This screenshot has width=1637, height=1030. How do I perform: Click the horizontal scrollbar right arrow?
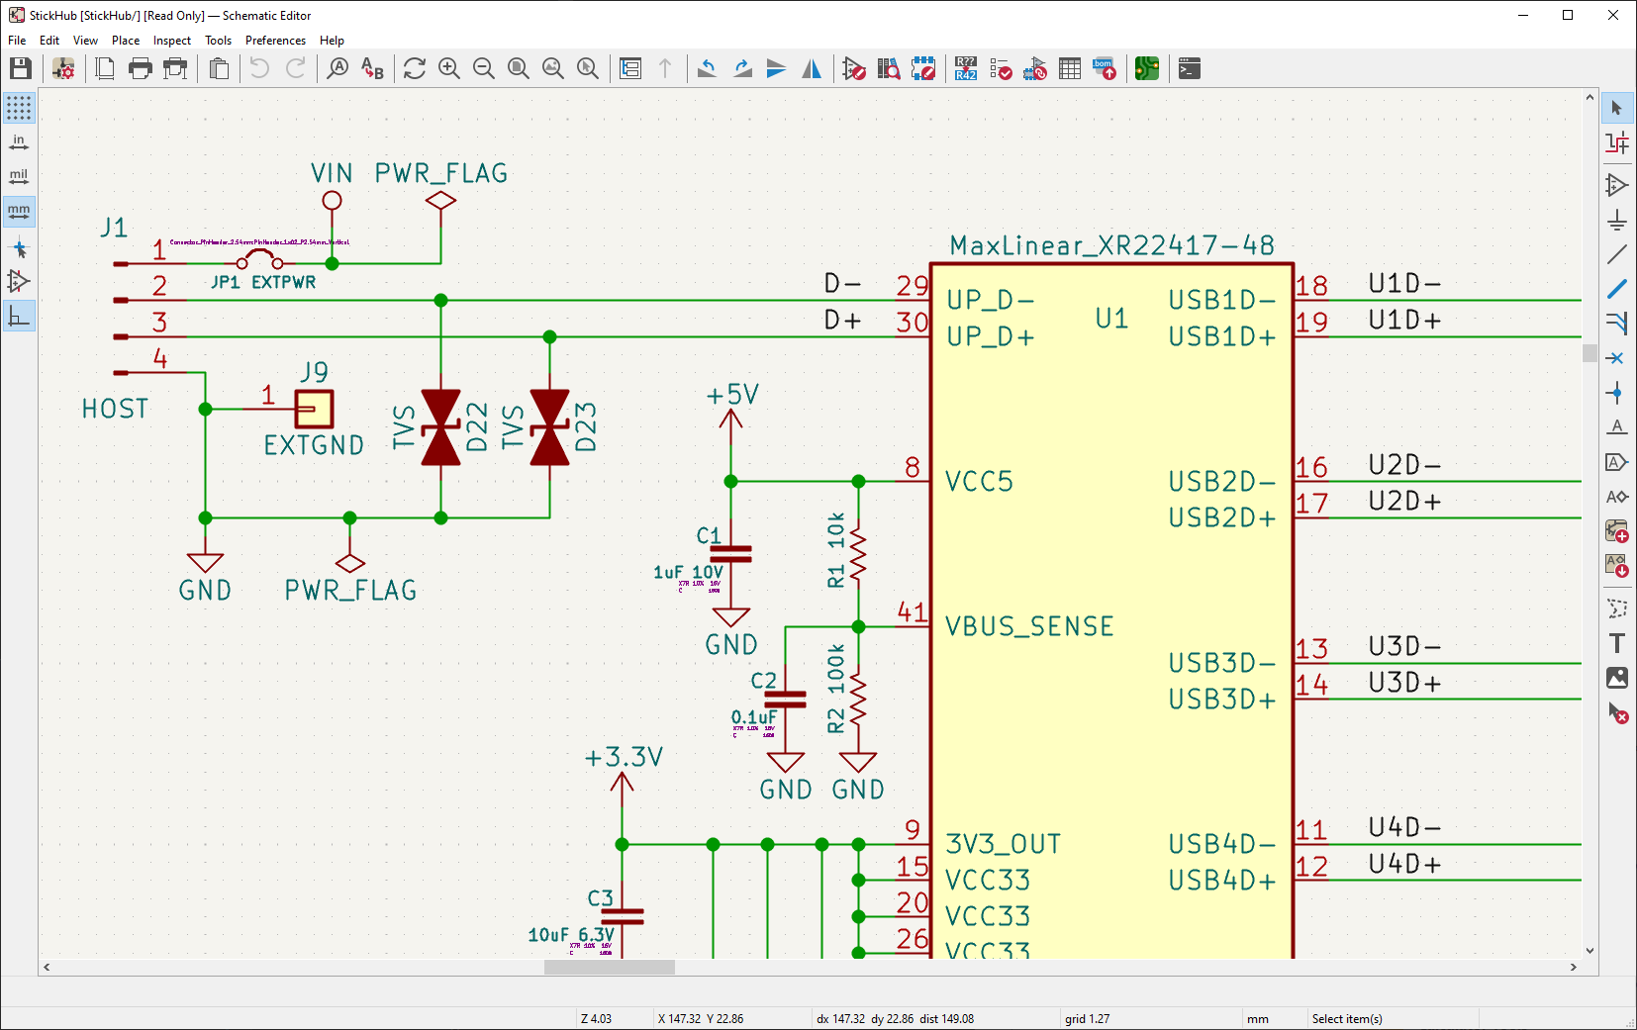[1573, 968]
